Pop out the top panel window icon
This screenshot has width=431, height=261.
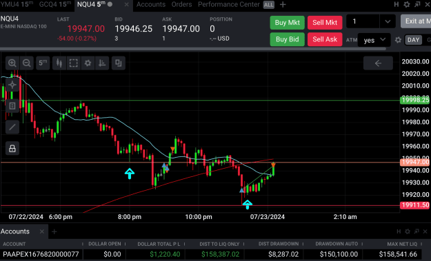(x=417, y=4)
